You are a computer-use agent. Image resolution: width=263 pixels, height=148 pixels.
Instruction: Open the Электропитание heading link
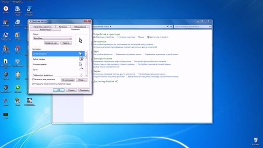click(102, 58)
